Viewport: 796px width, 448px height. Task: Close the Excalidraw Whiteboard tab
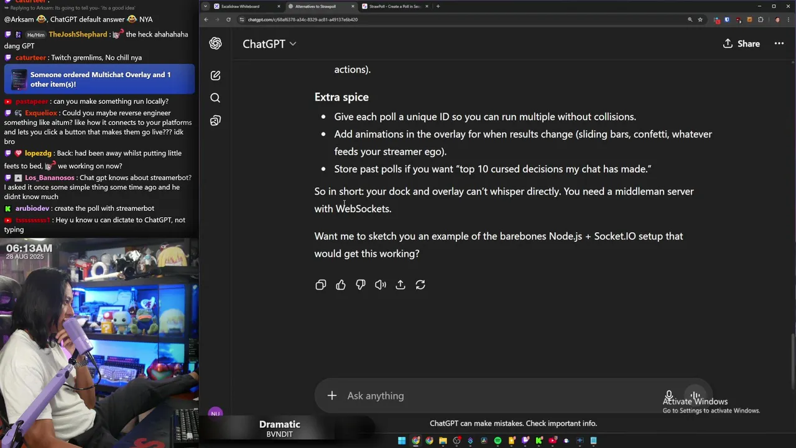279,6
